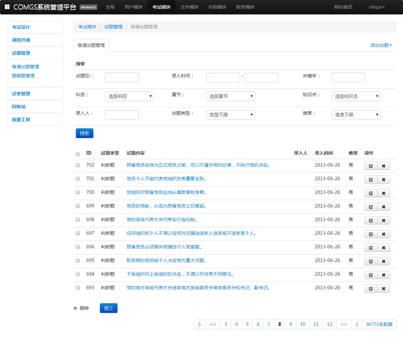The width and height of the screenshot is (403, 355).
Task: Delete question 693 with its X icon
Action: (384, 289)
